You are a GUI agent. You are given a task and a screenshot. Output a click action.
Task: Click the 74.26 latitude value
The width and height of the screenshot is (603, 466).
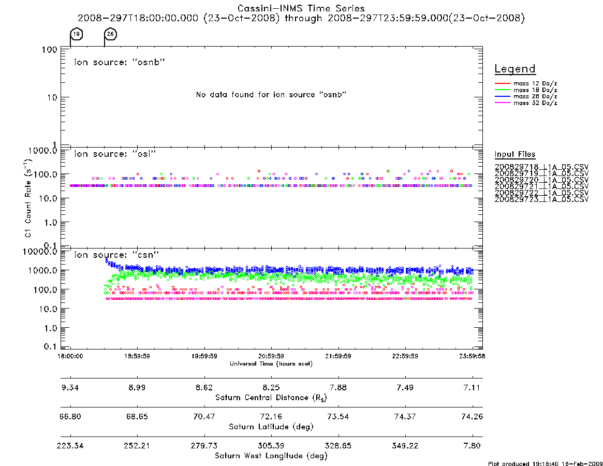[472, 417]
